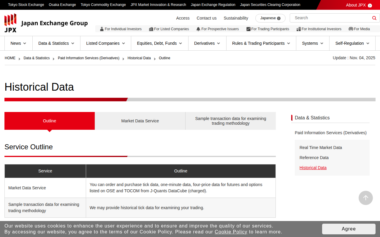Open Japan Exchange Regulation link
380x237 pixels.
pyautogui.click(x=213, y=5)
